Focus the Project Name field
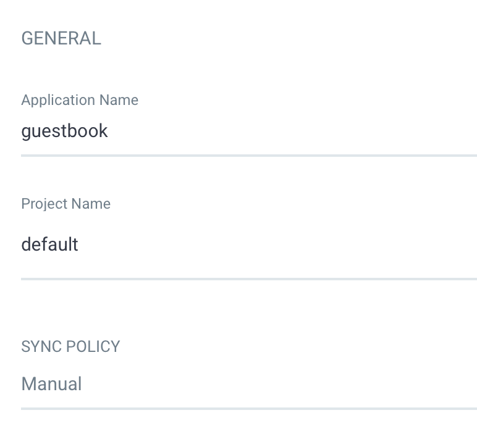This screenshot has width=477, height=426. point(247,244)
